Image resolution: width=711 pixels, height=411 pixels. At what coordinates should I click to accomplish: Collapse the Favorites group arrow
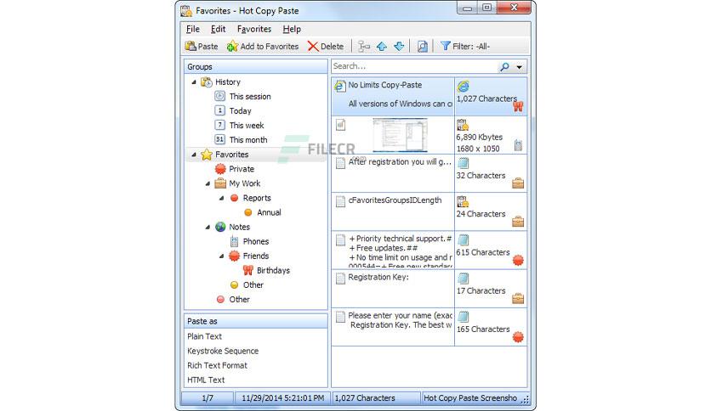tap(194, 155)
